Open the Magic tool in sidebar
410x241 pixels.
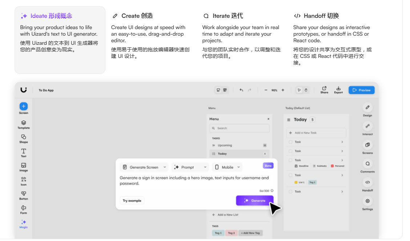coord(23,222)
